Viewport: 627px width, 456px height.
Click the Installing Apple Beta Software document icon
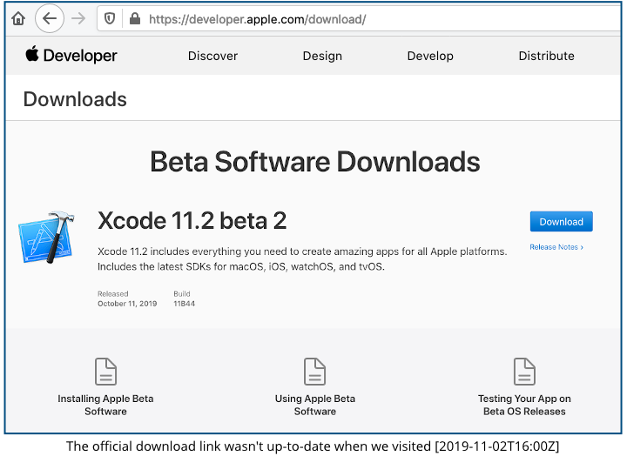105,372
